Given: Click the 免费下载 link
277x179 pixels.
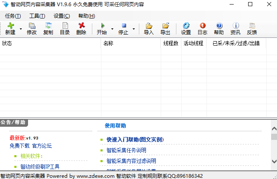Looking at the screenshot, I should coord(19,146).
